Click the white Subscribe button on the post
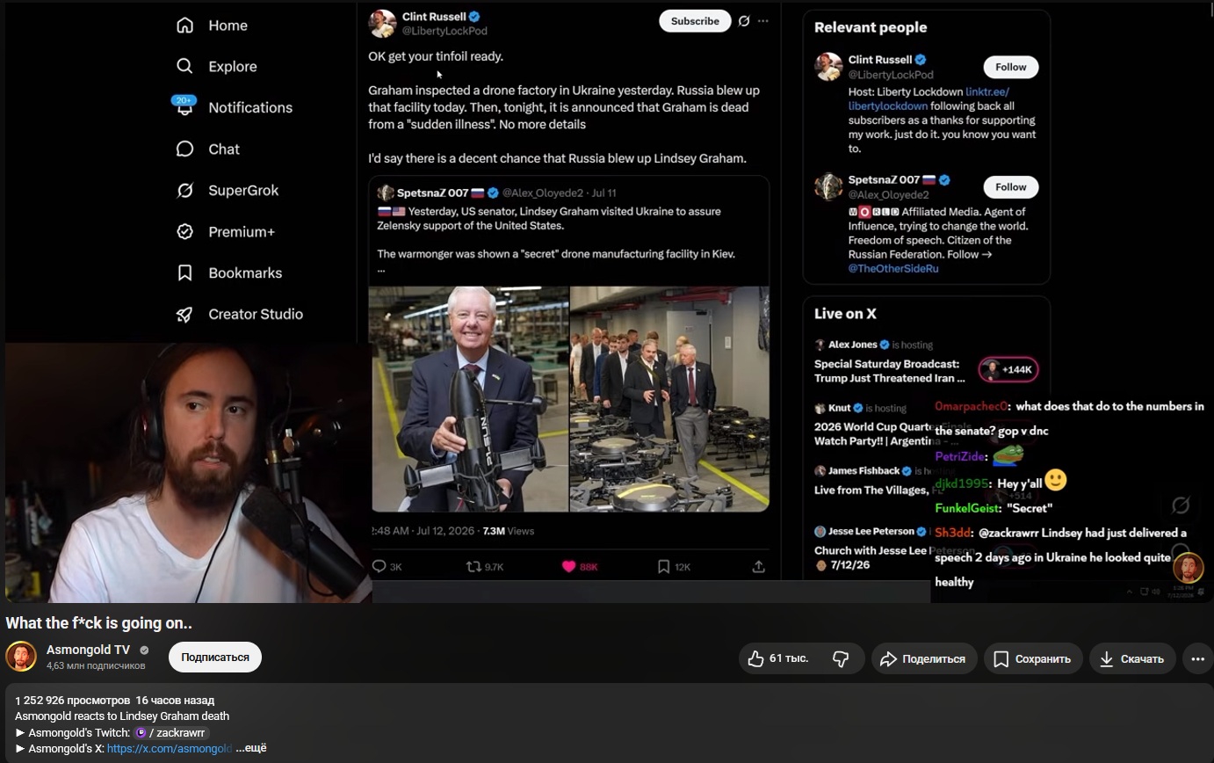 [695, 21]
